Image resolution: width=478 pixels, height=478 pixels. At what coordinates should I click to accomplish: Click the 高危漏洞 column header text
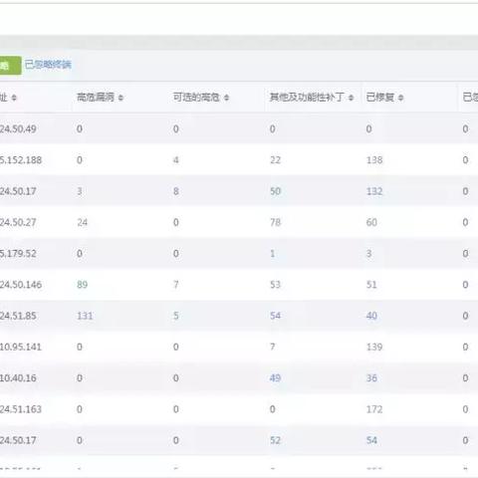point(96,97)
